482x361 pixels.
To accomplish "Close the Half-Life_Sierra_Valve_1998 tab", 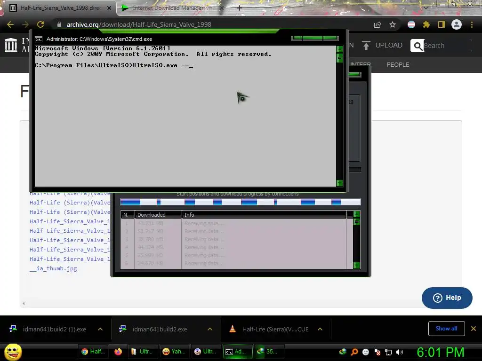I will [x=109, y=8].
